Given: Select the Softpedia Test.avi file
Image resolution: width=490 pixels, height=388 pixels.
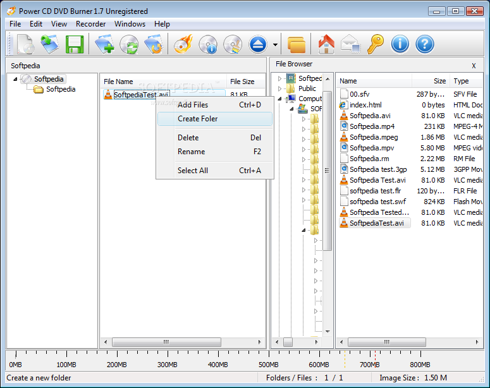Looking at the screenshot, I should (377, 180).
